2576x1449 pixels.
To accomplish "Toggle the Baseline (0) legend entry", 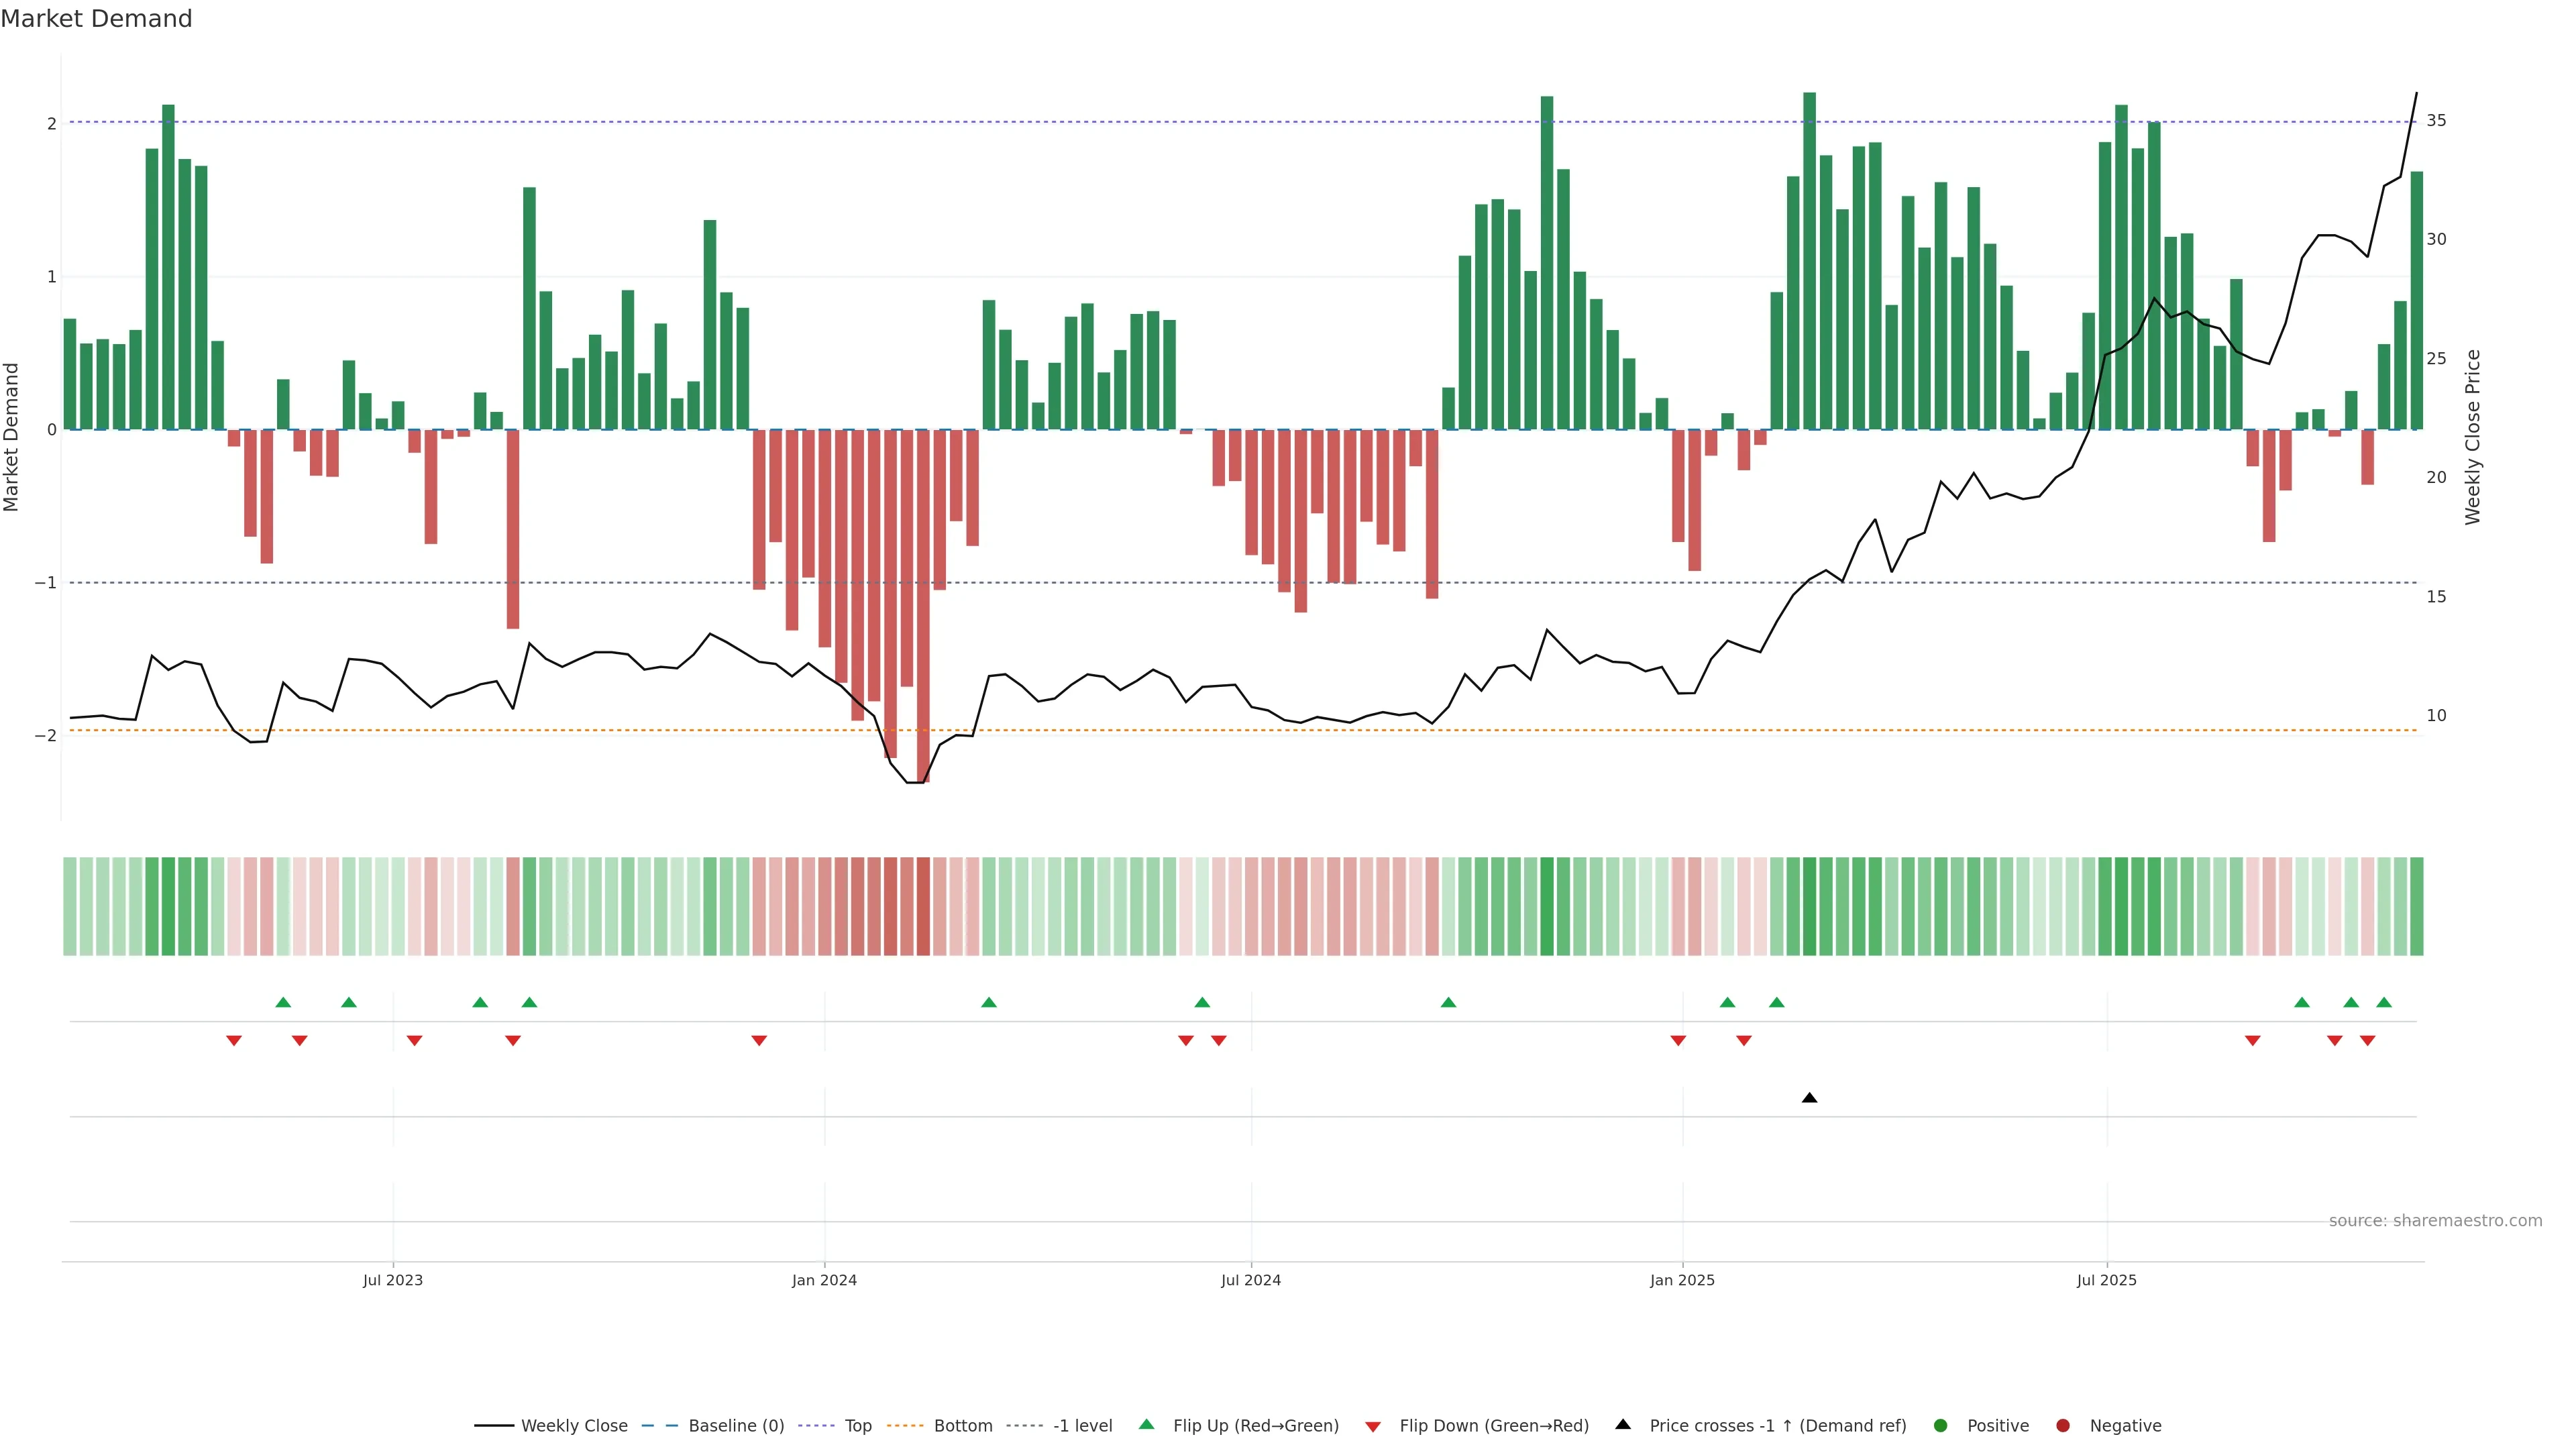I will [x=736, y=1426].
